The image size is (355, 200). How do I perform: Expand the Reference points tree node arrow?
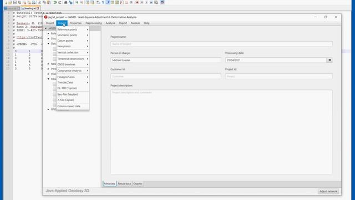tap(48, 33)
